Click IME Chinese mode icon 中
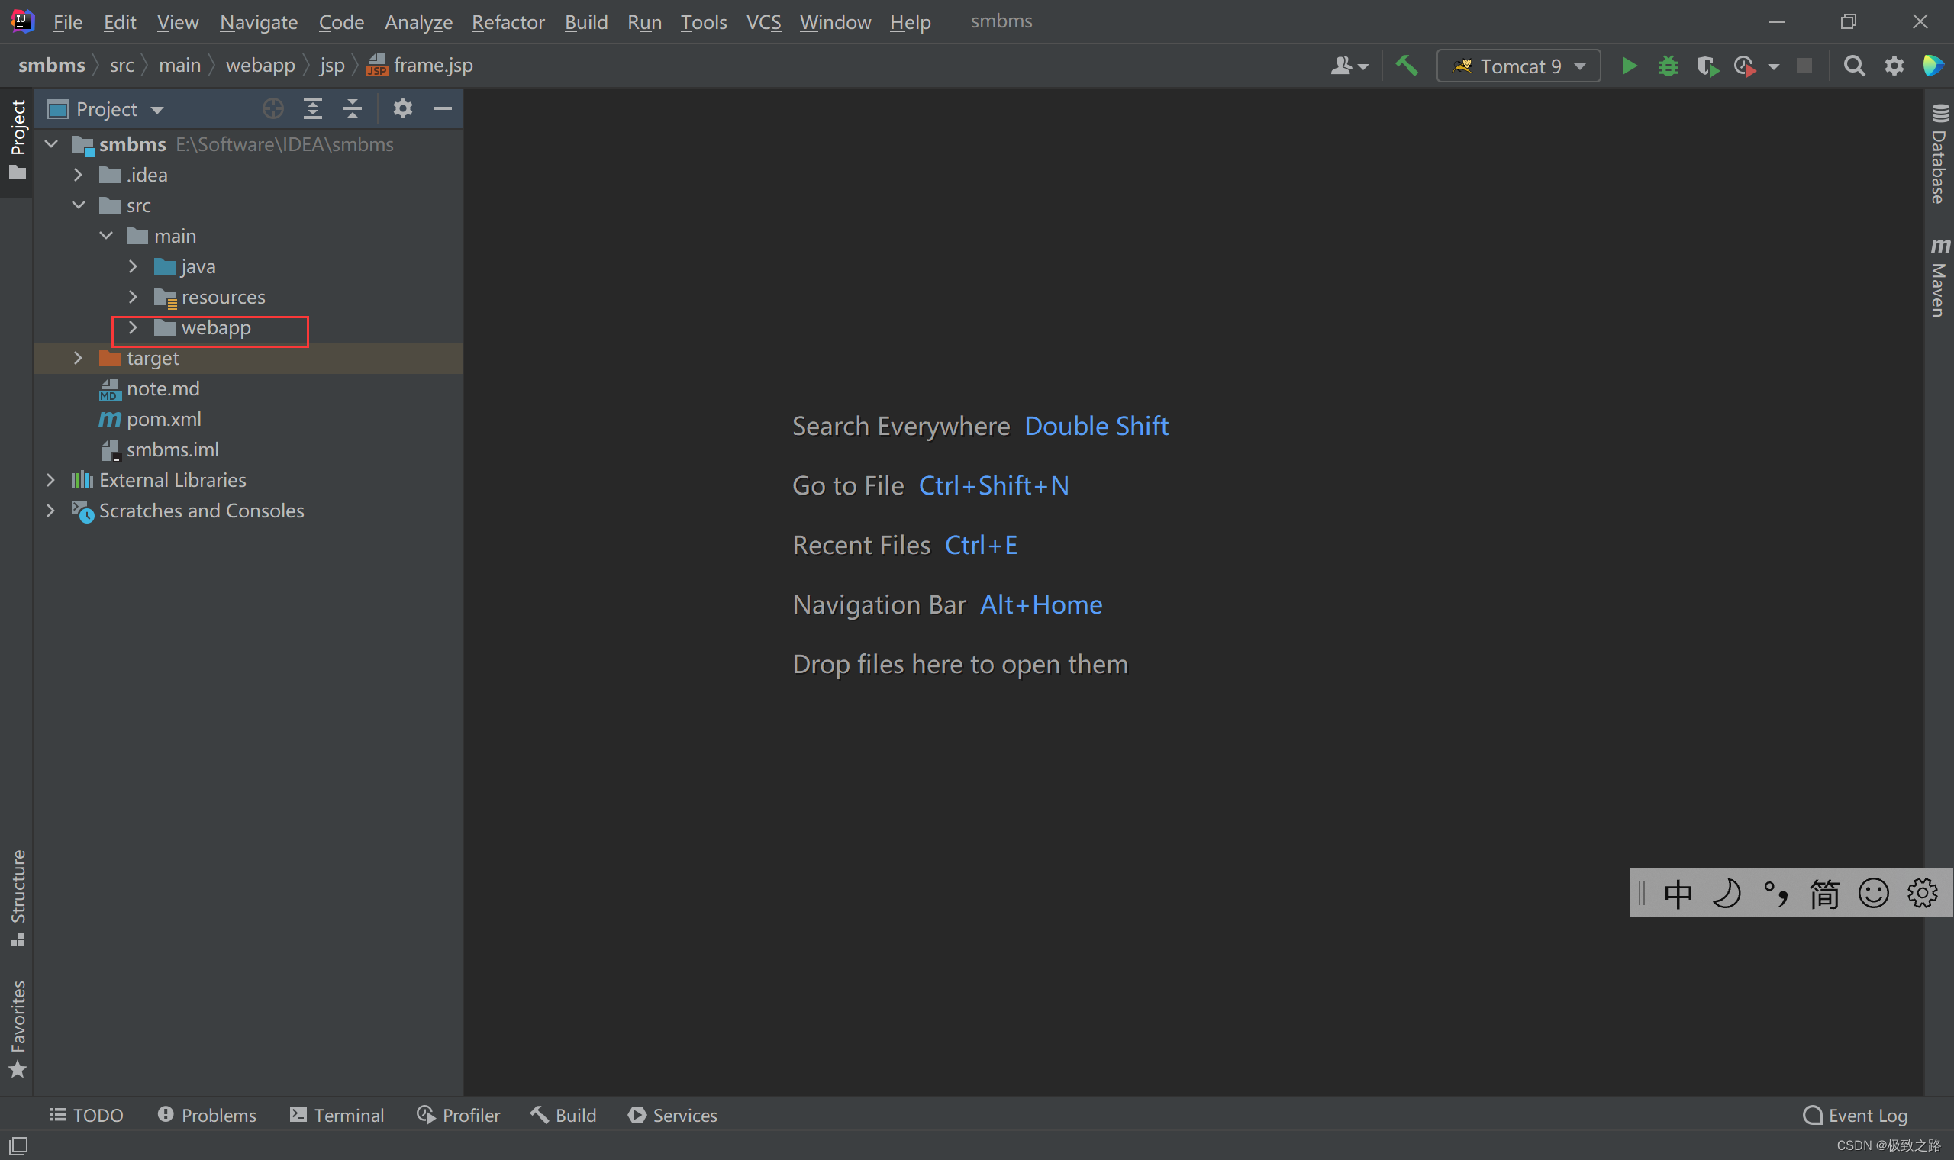The image size is (1954, 1160). click(x=1678, y=894)
